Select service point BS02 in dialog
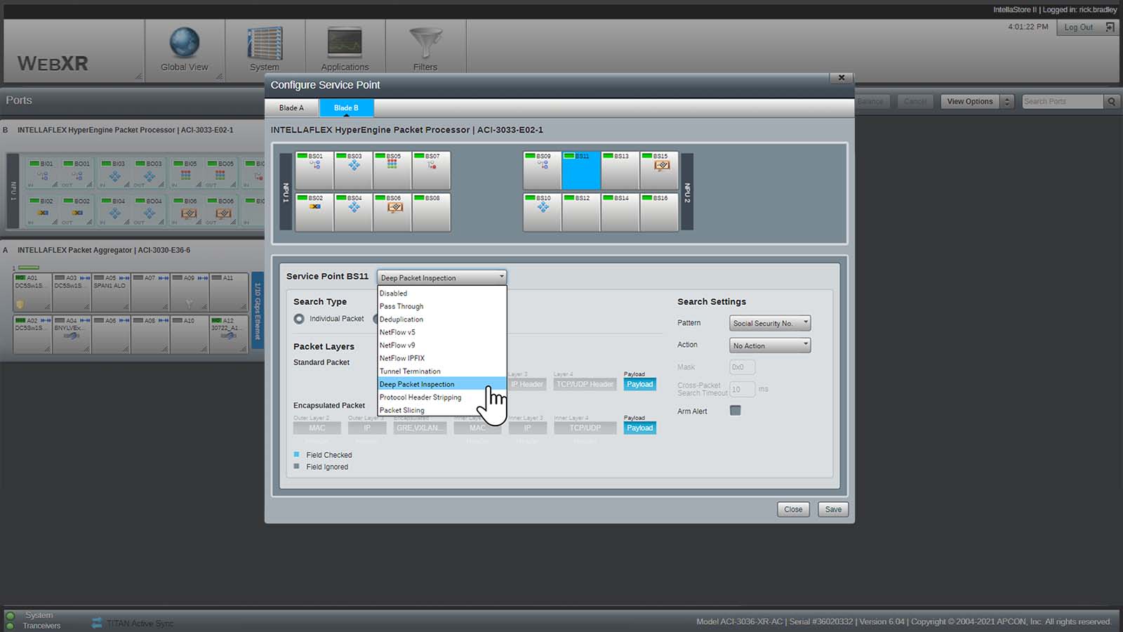 pos(314,212)
